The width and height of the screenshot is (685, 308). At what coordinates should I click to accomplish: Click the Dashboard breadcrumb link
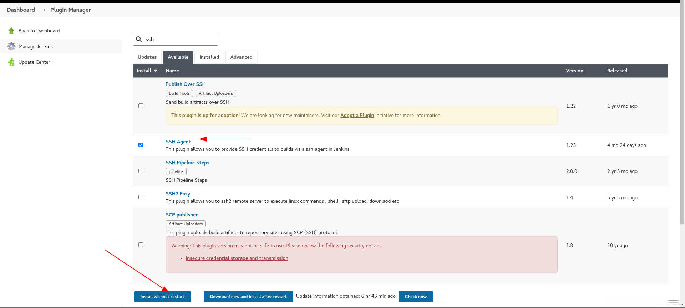coord(21,10)
